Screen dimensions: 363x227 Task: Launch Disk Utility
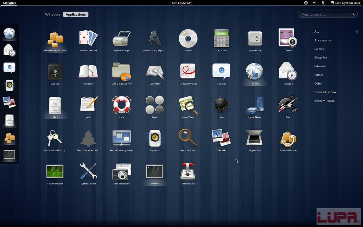point(155,74)
